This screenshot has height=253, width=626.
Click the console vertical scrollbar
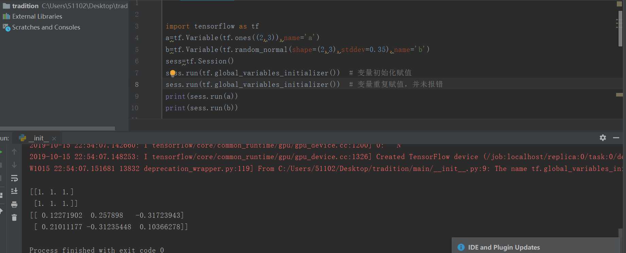point(621,240)
